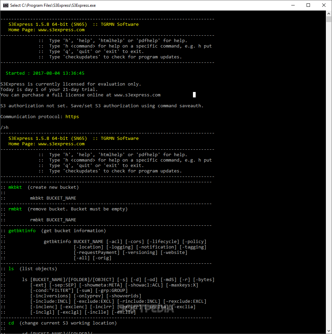Click the '/>h' command prompt line

(x=4, y=127)
